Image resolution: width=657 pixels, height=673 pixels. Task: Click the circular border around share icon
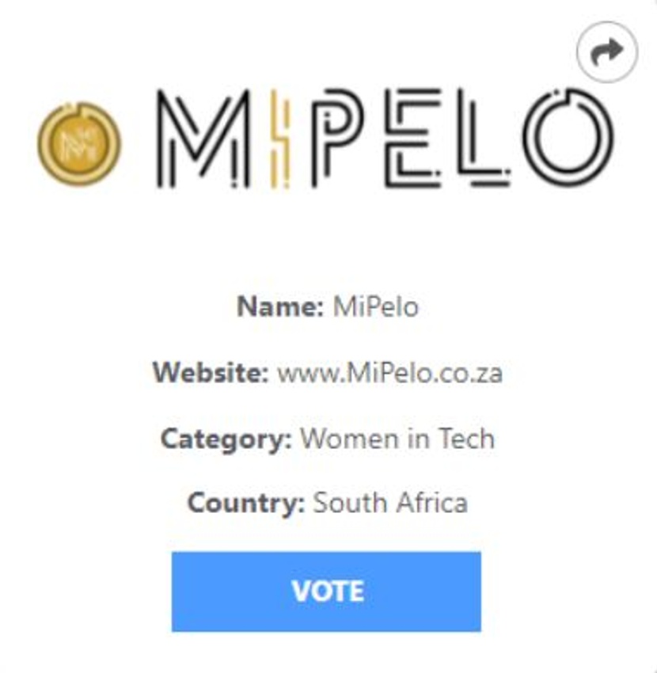point(607,51)
